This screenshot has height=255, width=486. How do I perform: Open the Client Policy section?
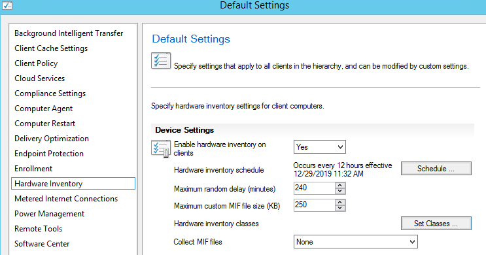coord(36,63)
